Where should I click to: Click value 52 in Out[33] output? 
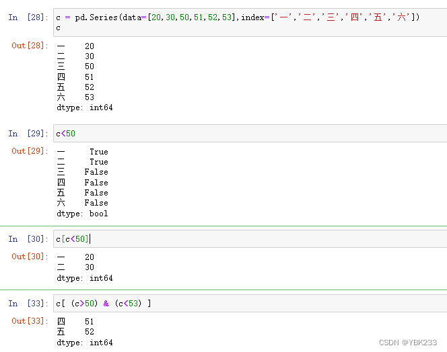coord(90,332)
